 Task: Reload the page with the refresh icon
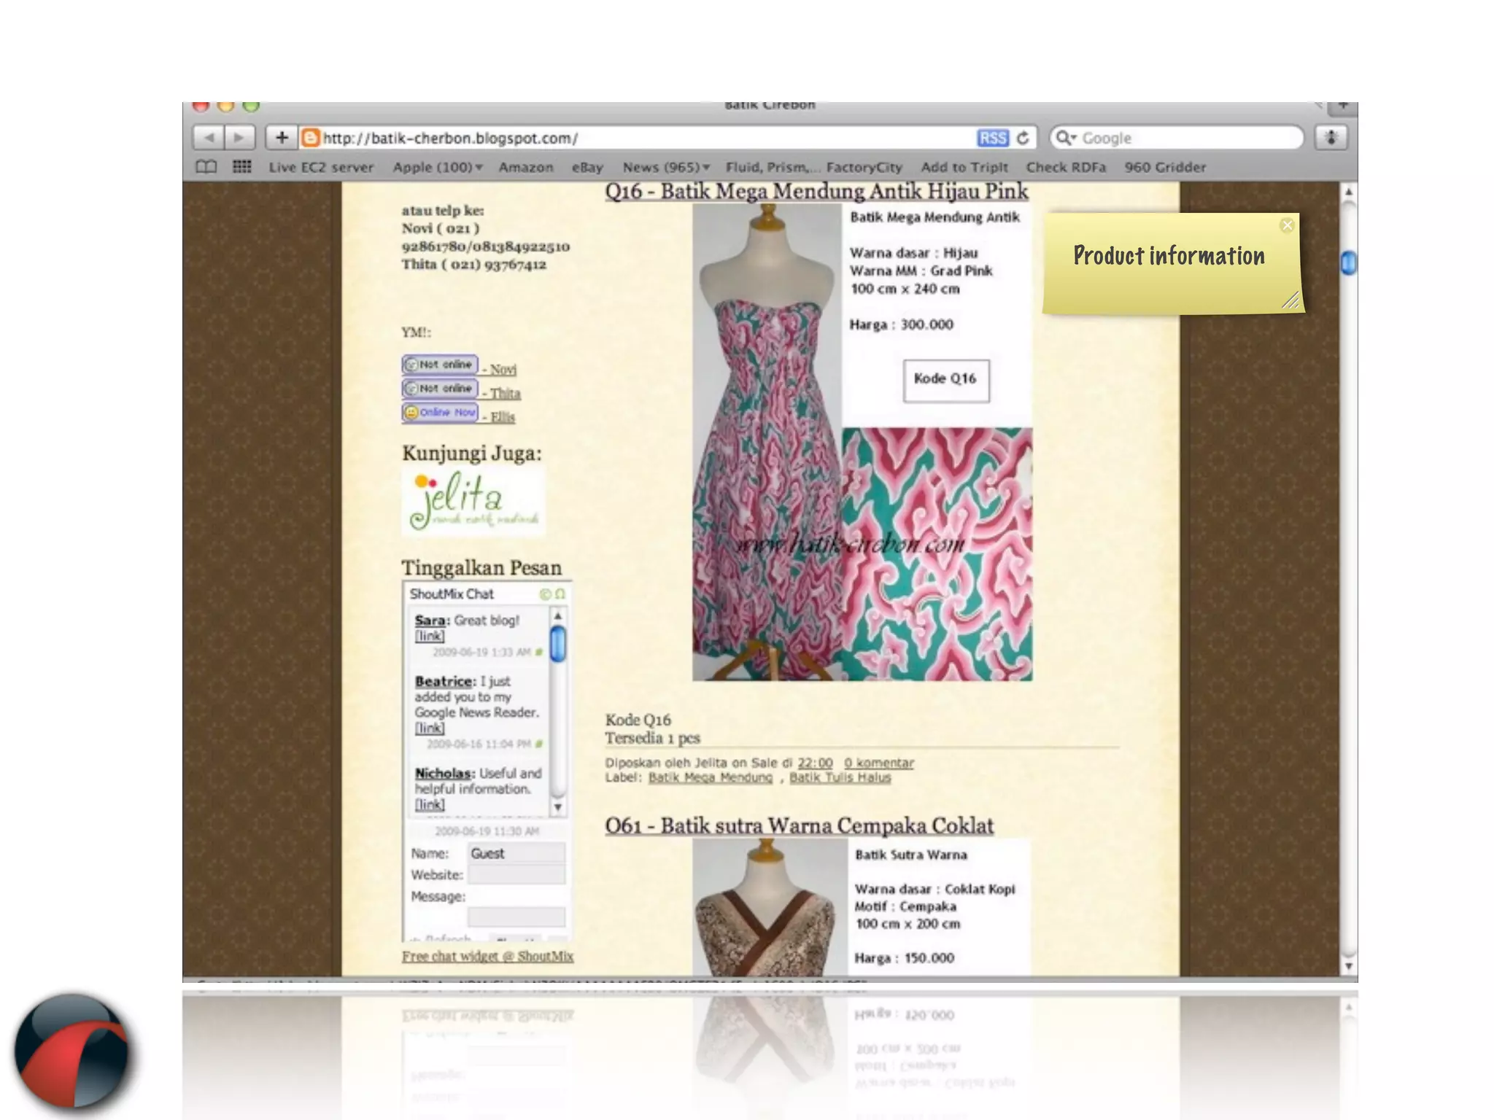1023,138
